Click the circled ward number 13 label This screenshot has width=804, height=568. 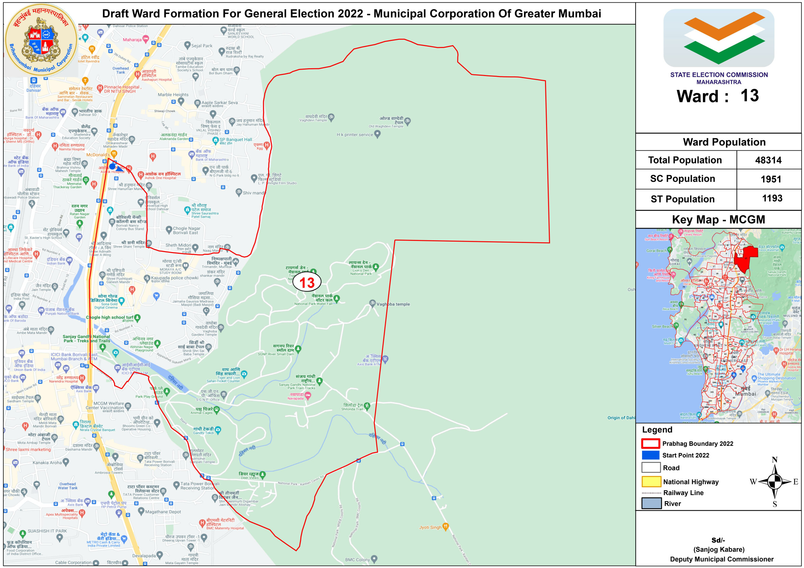click(307, 282)
